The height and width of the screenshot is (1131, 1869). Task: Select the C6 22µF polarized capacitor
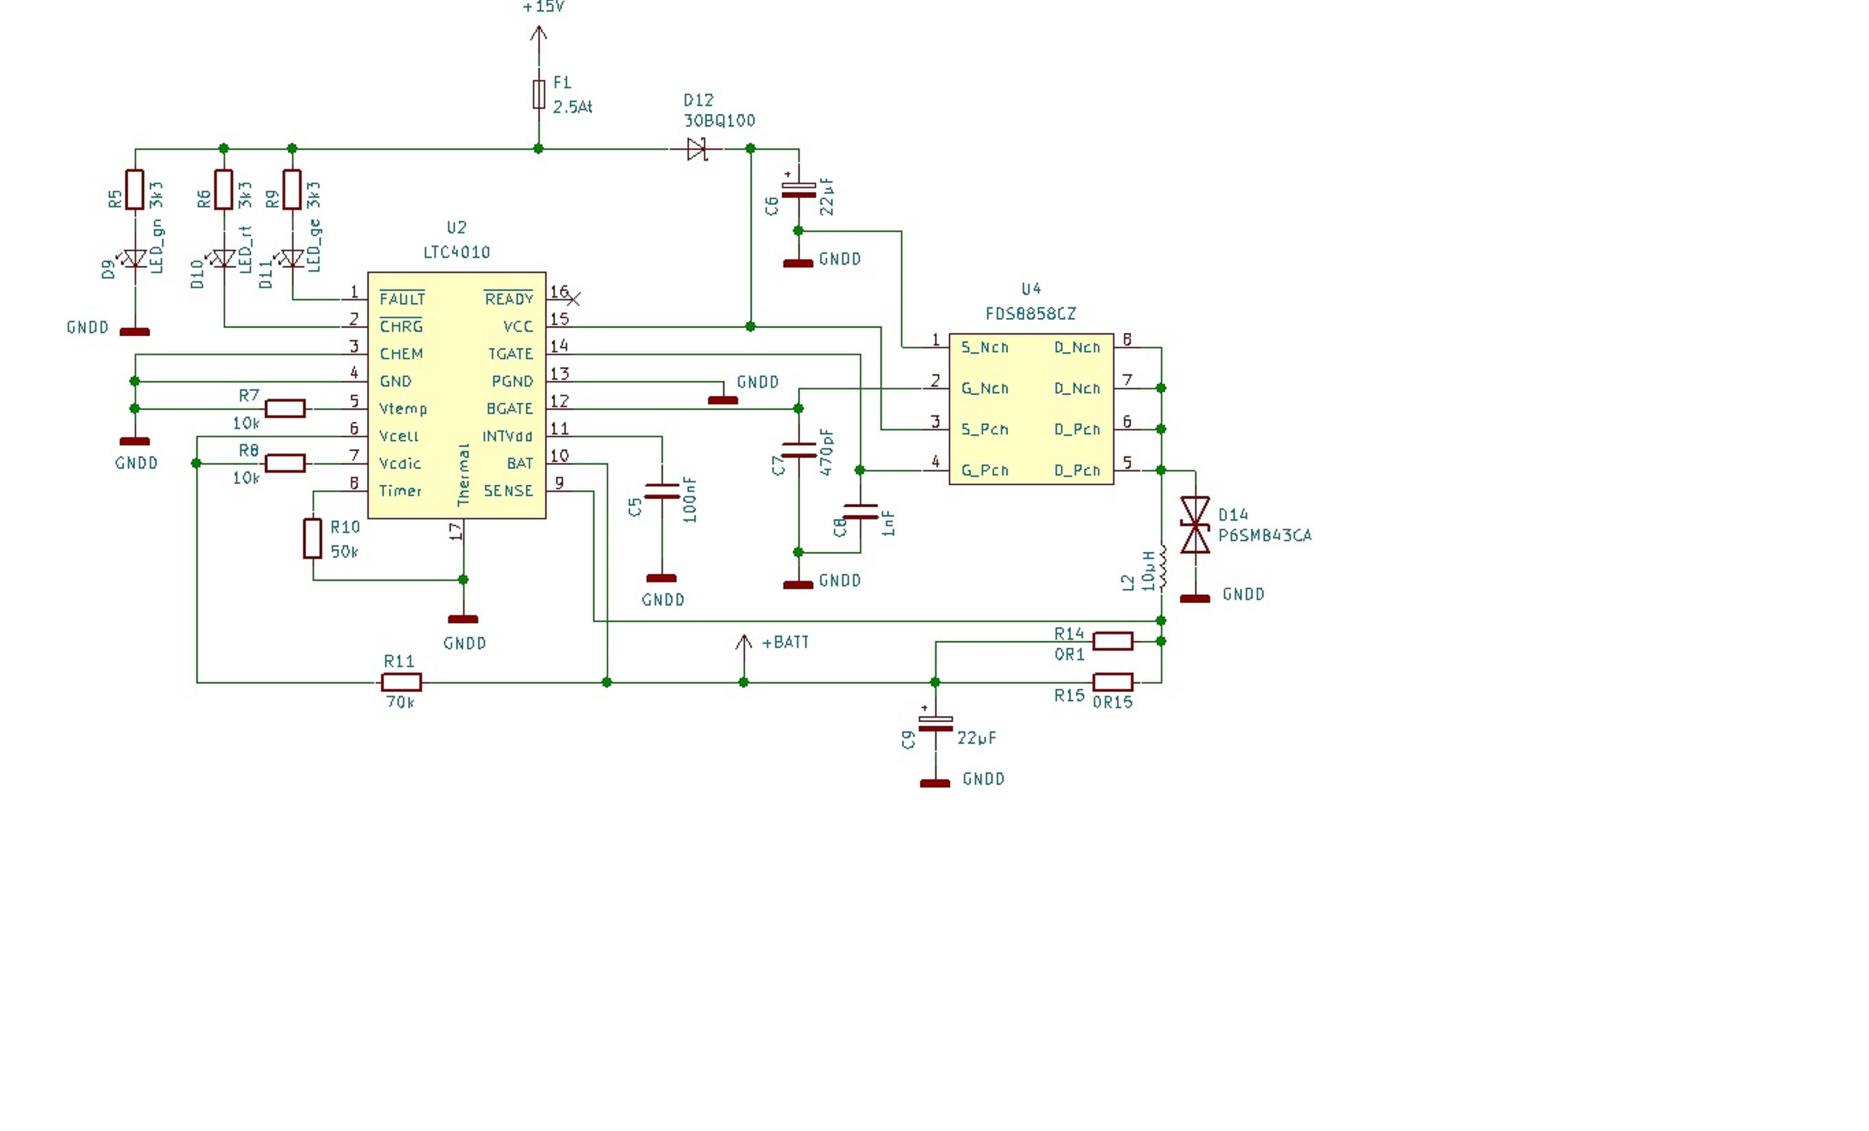[799, 190]
